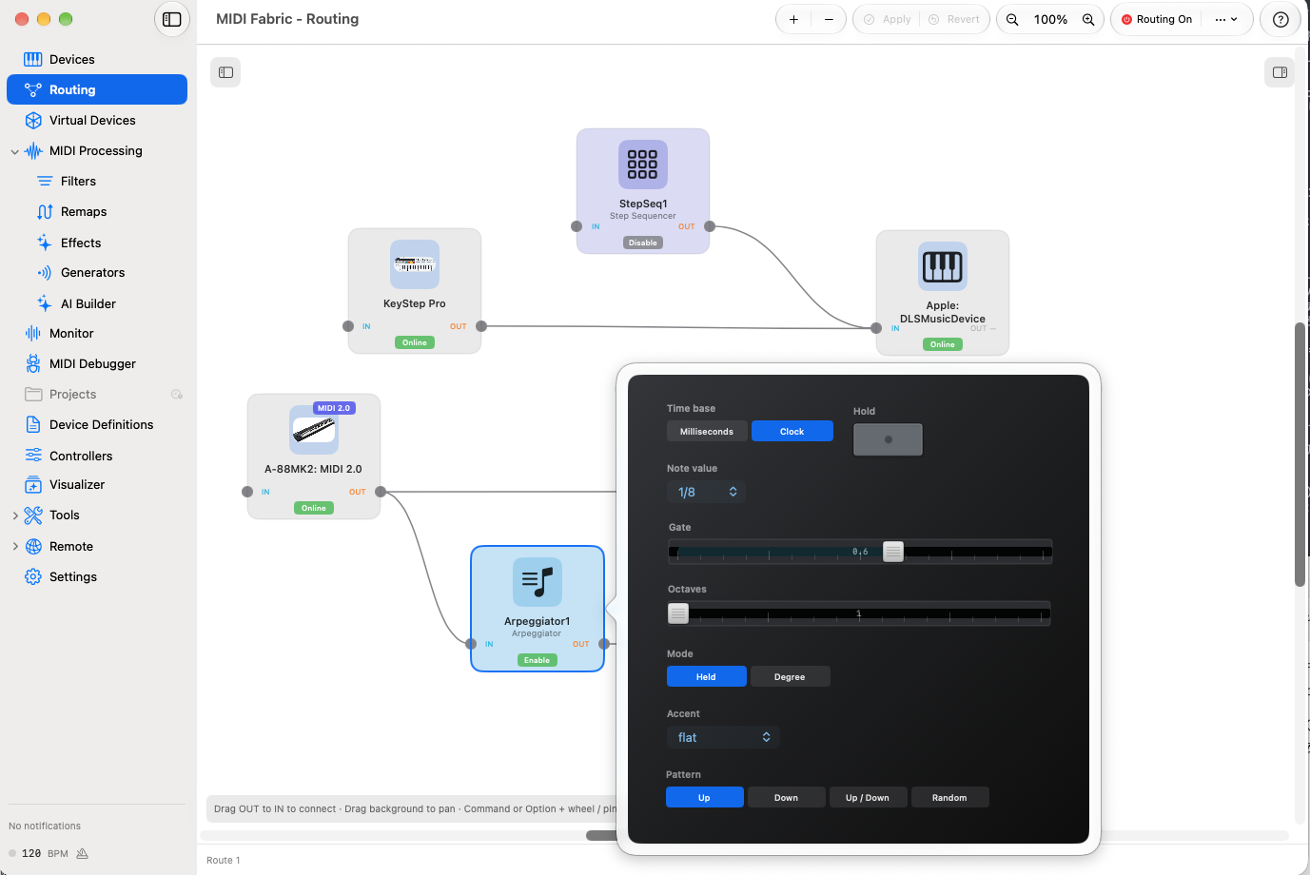The image size is (1310, 875).
Task: Zoom in with the magnifier plus icon
Action: tap(1088, 19)
